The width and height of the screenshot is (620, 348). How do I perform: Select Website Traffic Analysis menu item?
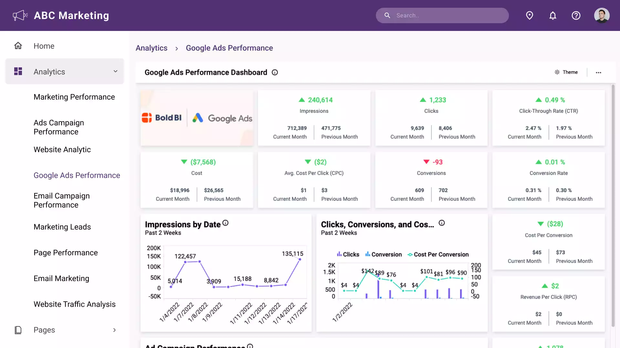pos(75,304)
